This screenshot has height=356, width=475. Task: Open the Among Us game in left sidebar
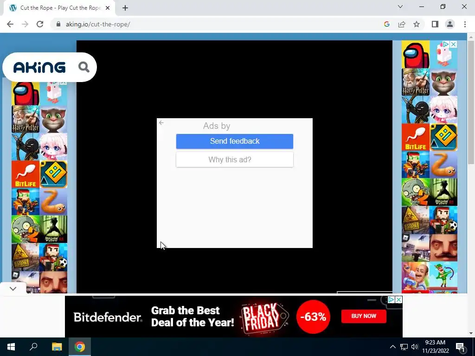click(x=26, y=94)
